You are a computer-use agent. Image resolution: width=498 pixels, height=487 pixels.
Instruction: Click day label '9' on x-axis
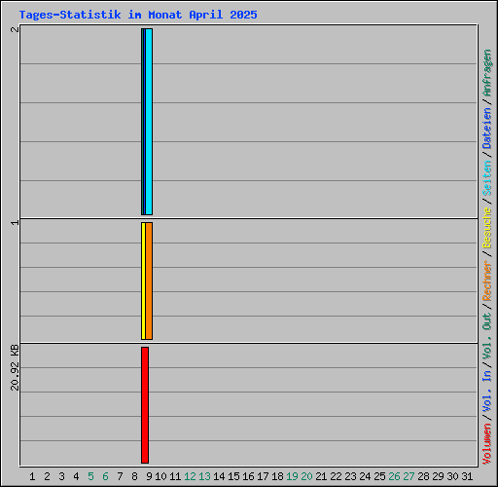pos(149,476)
